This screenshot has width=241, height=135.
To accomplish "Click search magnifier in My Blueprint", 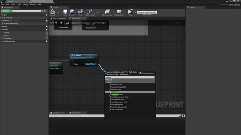I will pos(42,11).
